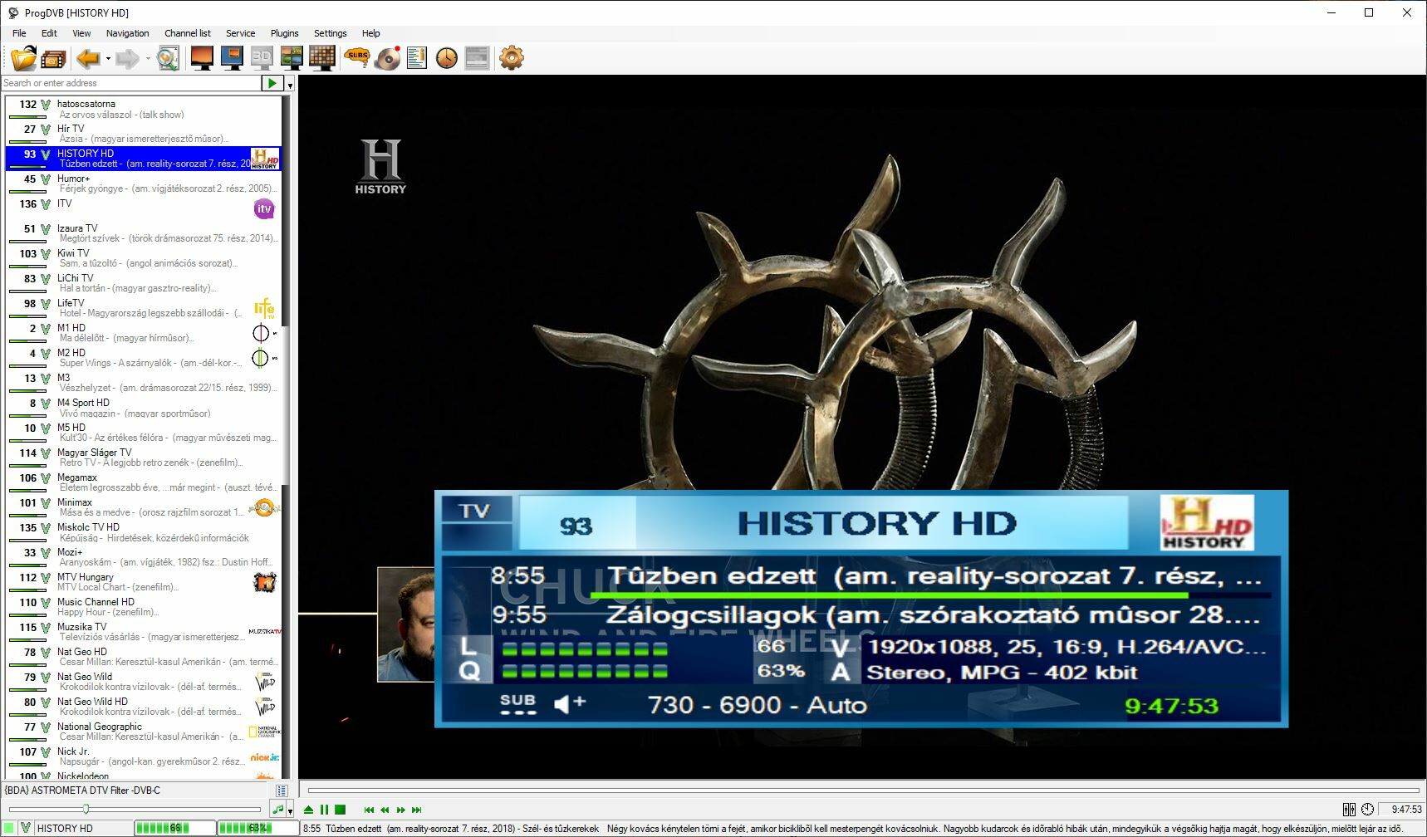Viewport: 1427px width, 837px height.
Task: Toggle the 3D display mode icon
Action: pyautogui.click(x=262, y=58)
